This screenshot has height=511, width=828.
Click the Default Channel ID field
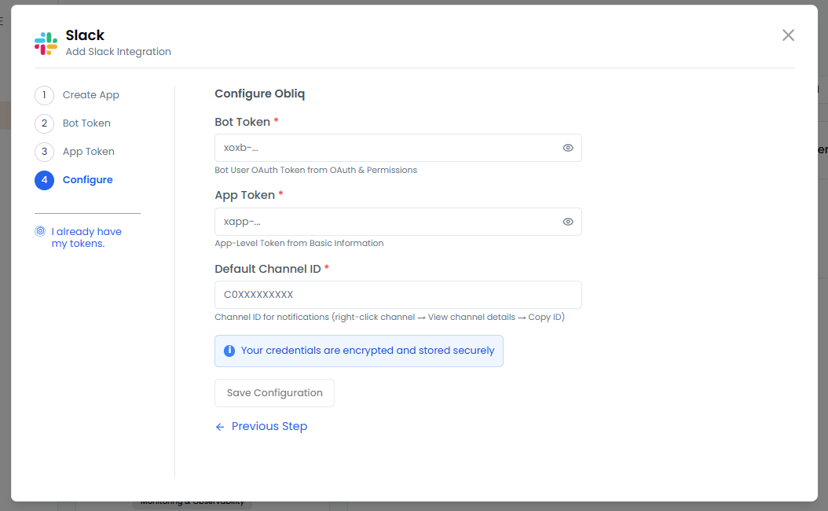(x=398, y=295)
